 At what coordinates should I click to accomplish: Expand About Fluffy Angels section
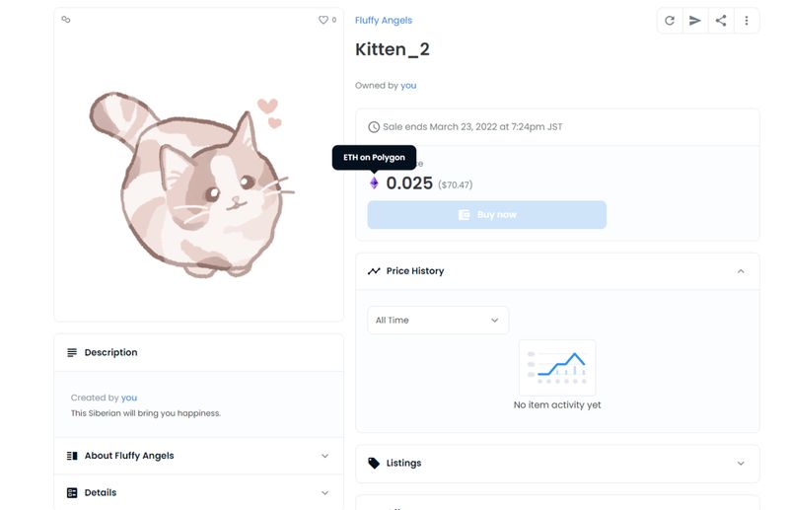point(324,456)
